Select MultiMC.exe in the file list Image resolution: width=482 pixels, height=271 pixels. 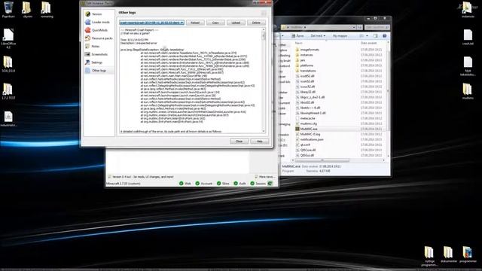(308, 129)
